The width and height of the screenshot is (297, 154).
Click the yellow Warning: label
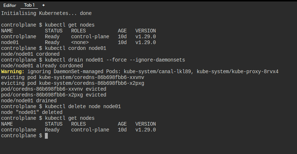point(13,72)
